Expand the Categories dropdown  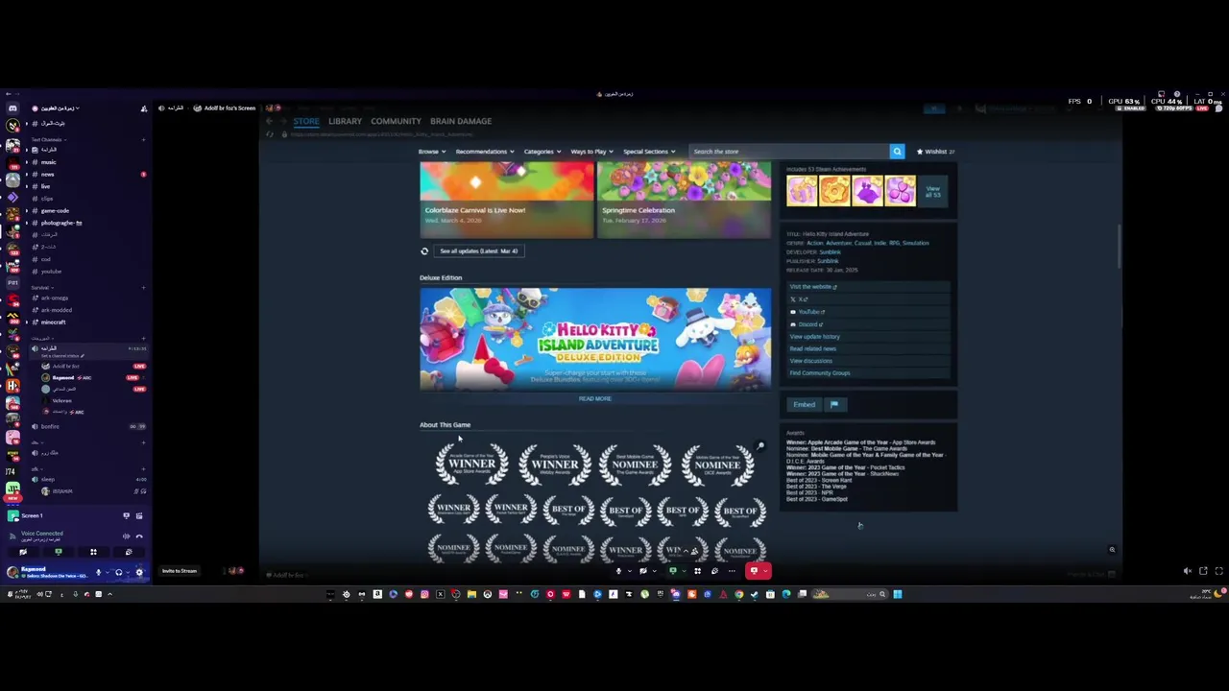542,152
